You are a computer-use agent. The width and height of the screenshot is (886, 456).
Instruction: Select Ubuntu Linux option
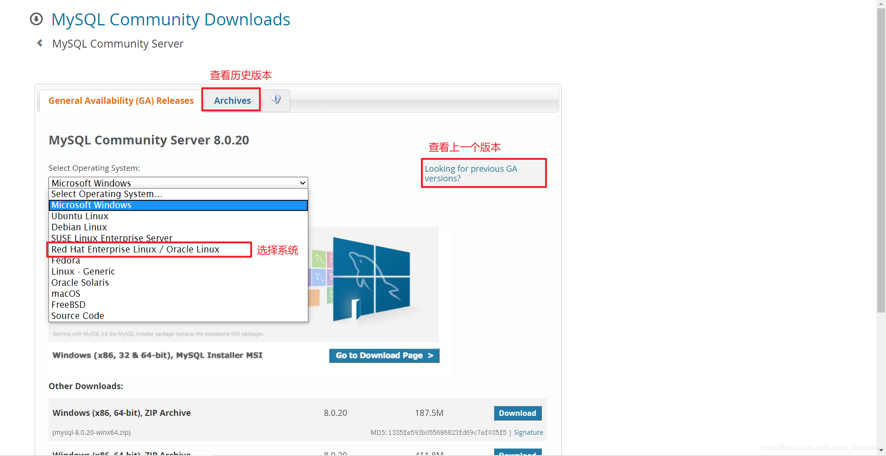[178, 216]
